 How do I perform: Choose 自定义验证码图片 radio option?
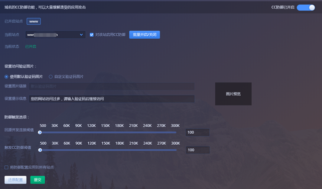(51, 77)
